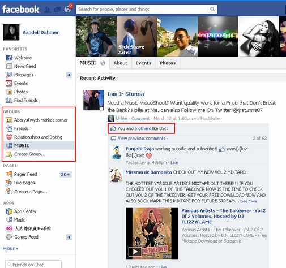Screen dimensions: 286x268
Task: Like Funjabi Raja's comment
Action: (174, 162)
